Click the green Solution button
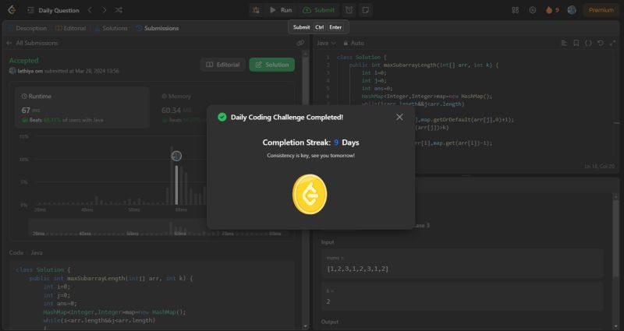624x331 pixels. point(271,65)
